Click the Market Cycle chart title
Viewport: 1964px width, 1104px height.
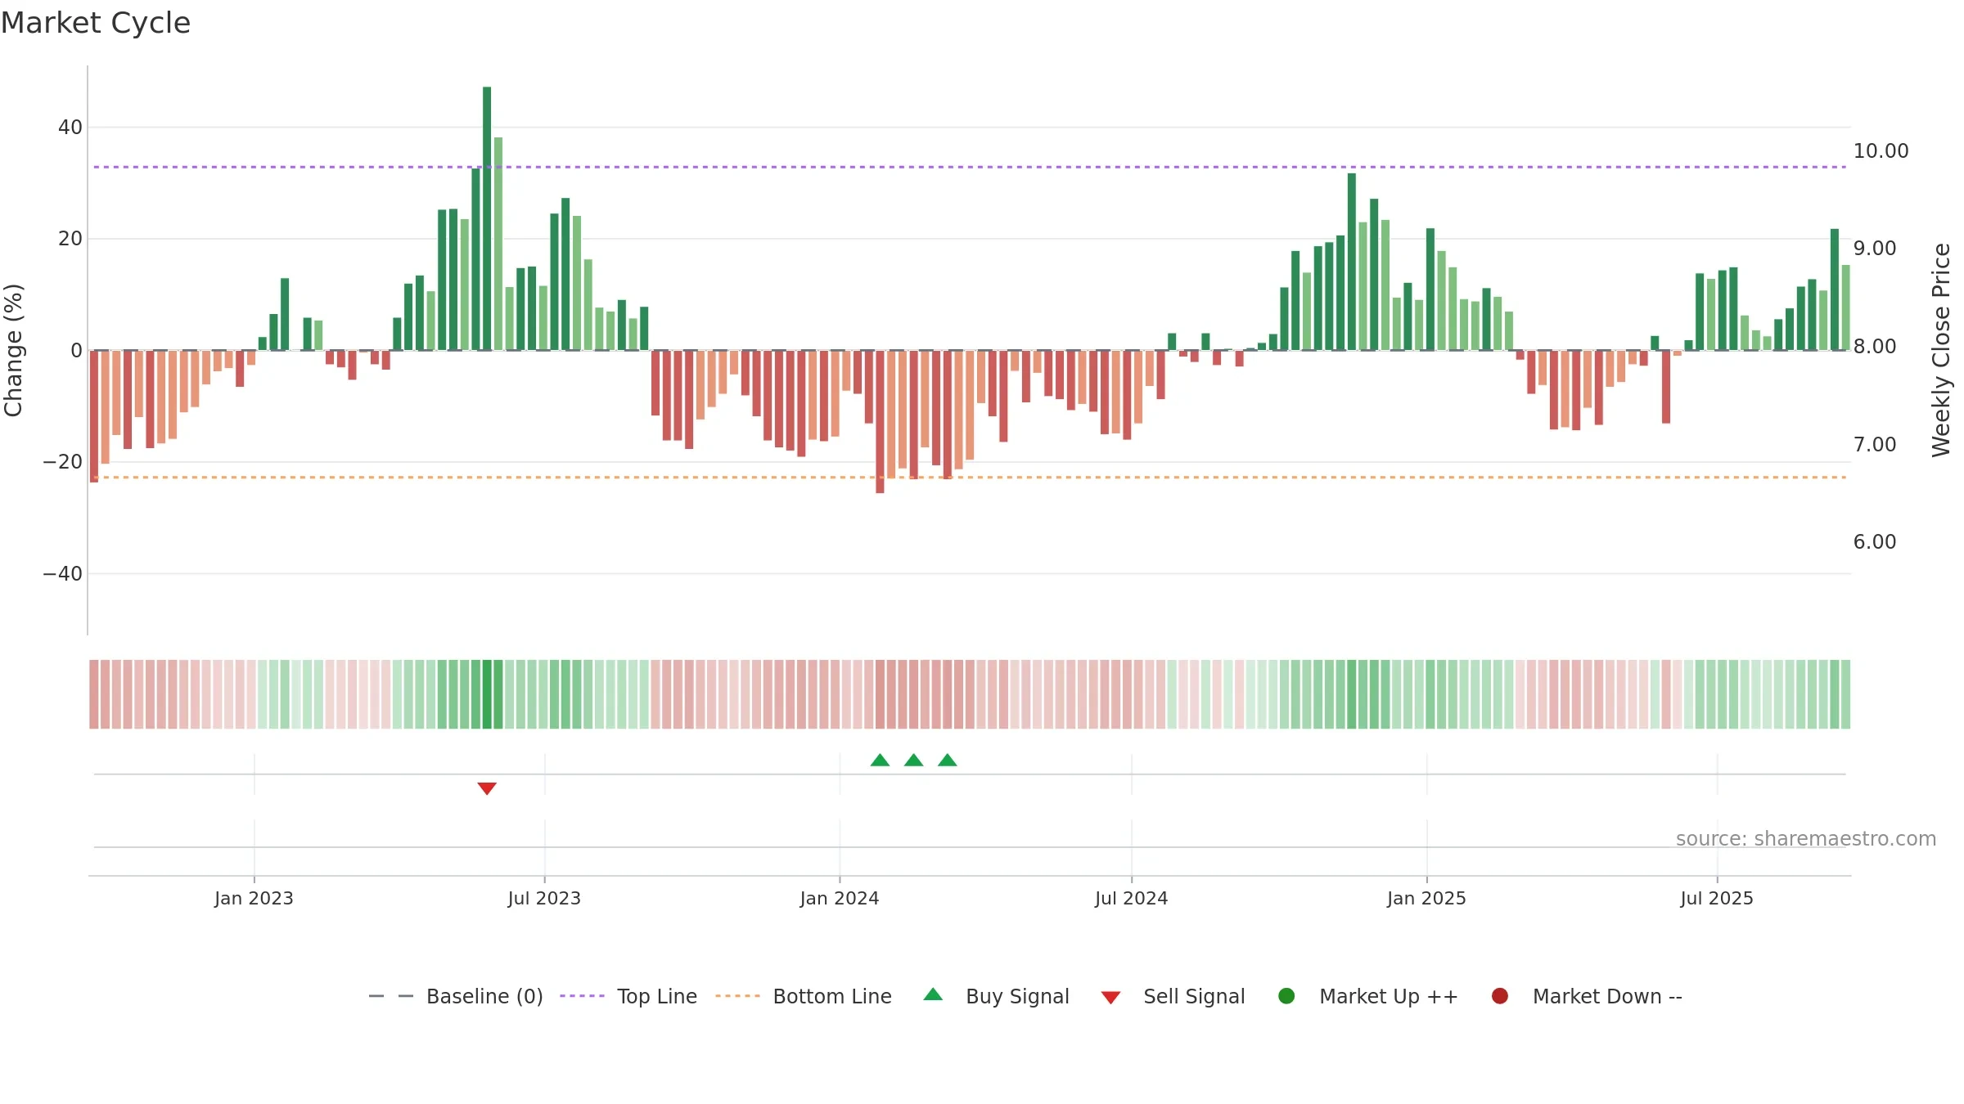[96, 23]
